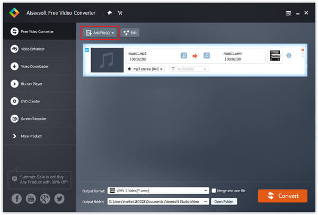Click the music1.mp3 thumbnail preview
The height and width of the screenshot is (215, 318).
coord(107,60)
